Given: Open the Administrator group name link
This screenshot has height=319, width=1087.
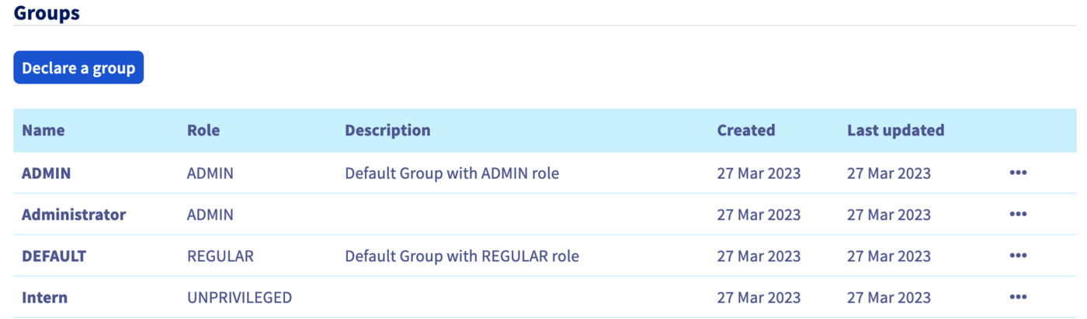Looking at the screenshot, I should [x=74, y=214].
